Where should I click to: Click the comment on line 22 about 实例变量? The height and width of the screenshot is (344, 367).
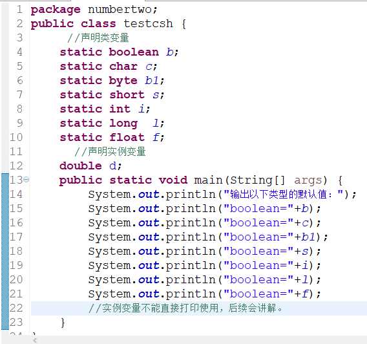185,308
